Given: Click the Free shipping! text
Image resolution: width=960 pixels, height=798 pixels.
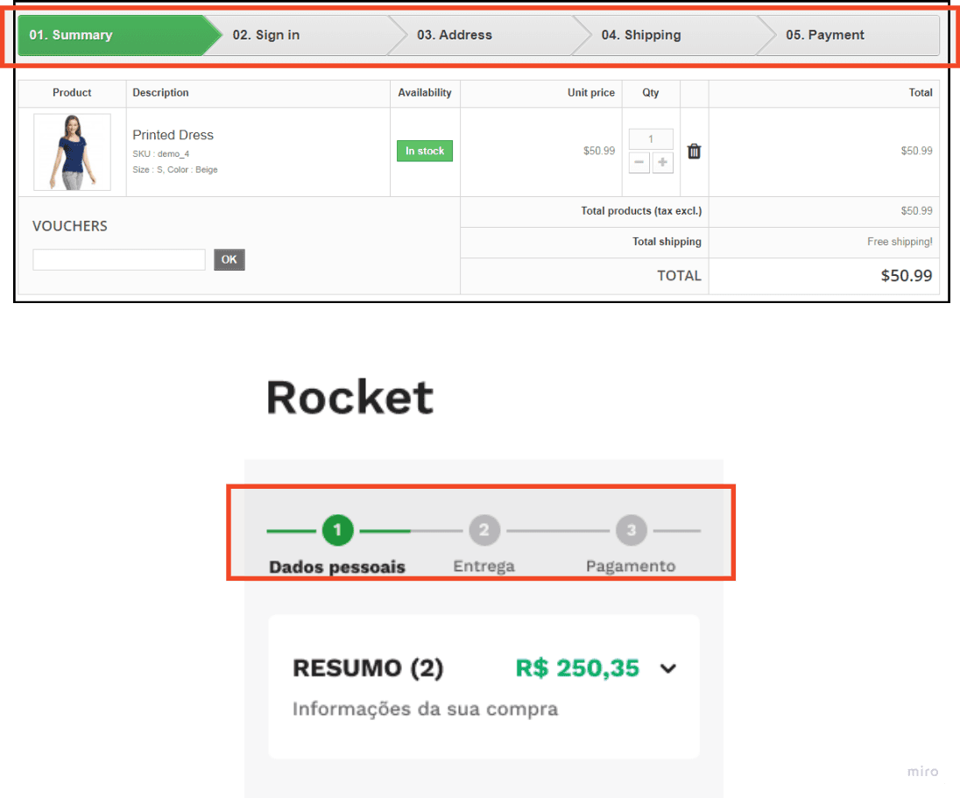Looking at the screenshot, I should pos(900,242).
